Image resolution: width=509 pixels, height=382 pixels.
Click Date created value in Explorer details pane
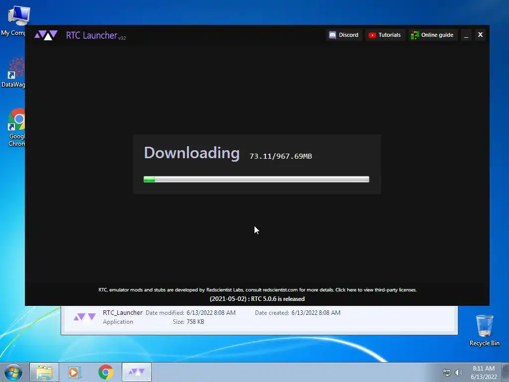316,313
